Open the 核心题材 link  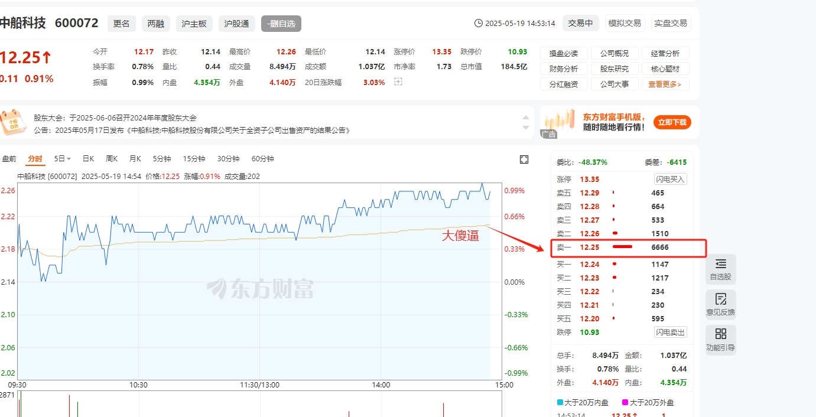point(665,69)
